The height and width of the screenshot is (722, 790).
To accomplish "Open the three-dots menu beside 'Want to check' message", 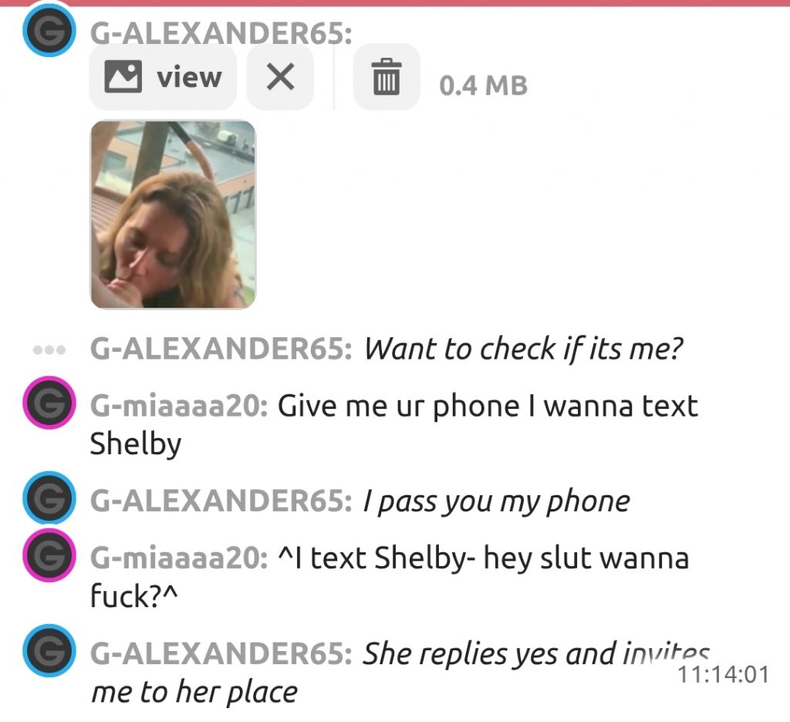I will coord(49,349).
